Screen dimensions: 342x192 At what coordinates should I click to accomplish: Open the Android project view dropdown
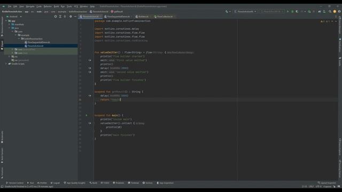coord(14,17)
